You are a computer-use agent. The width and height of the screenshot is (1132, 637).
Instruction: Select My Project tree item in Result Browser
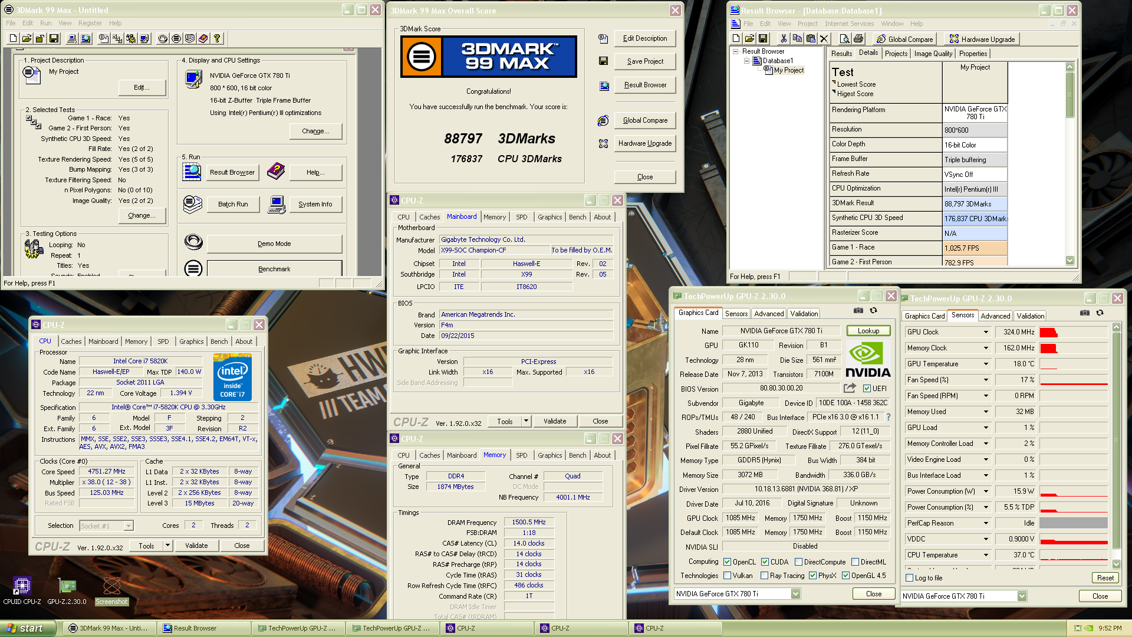[788, 70]
